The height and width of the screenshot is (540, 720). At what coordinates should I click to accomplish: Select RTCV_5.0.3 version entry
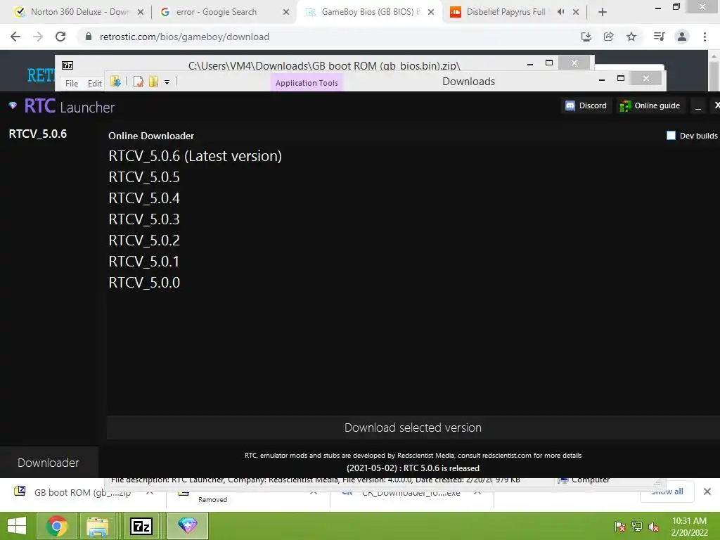[x=144, y=219]
